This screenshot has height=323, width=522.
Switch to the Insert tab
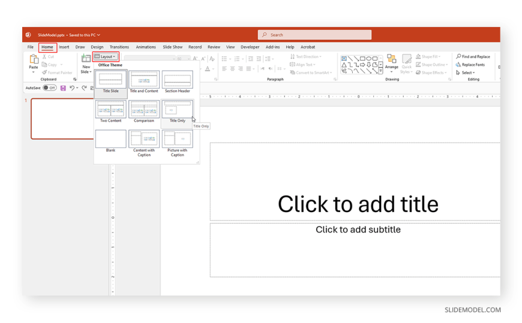64,47
